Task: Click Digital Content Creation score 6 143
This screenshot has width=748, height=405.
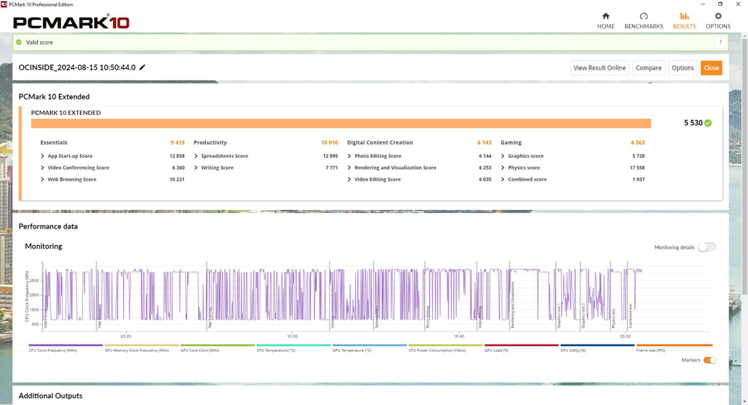Action: (x=484, y=143)
